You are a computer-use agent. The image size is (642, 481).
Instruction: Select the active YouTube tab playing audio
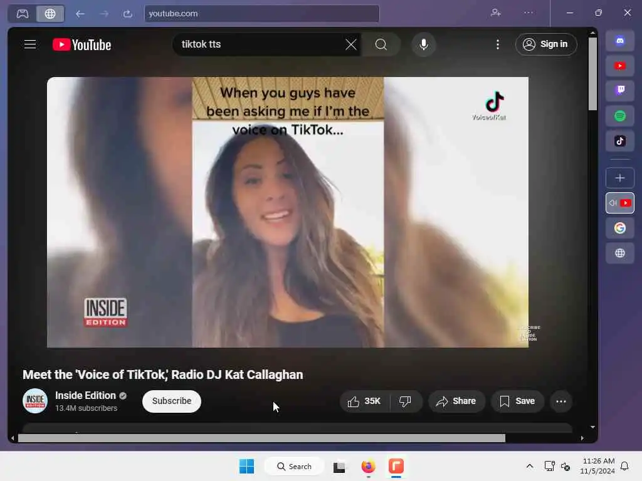[x=620, y=203]
